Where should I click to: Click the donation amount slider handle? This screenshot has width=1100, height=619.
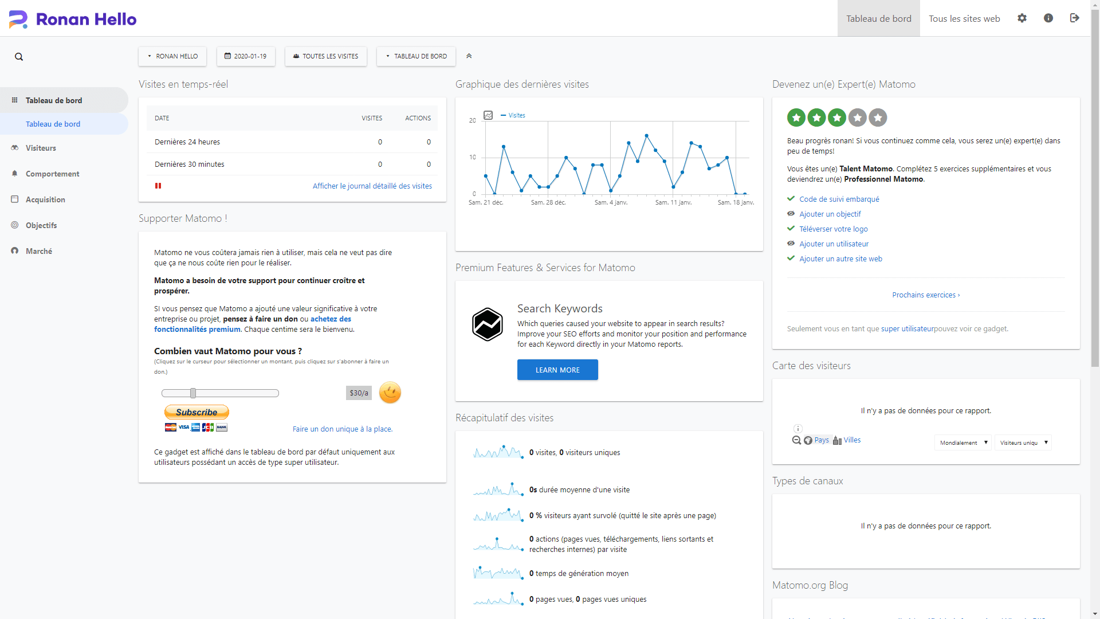pos(193,393)
